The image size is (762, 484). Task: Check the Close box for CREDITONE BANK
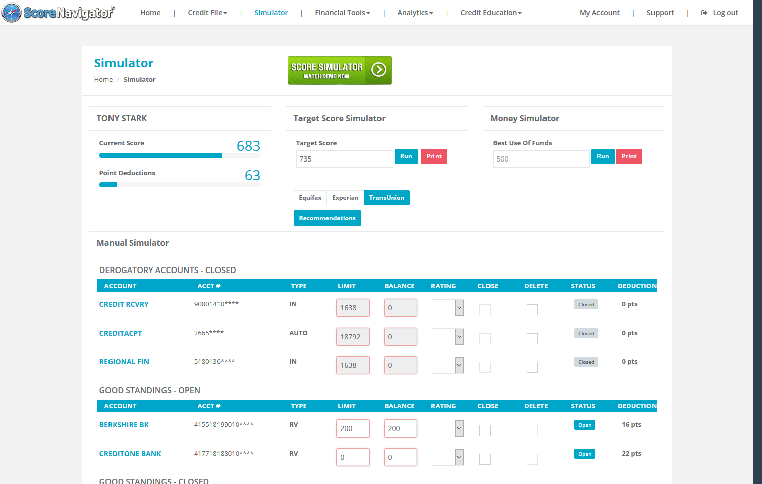pos(485,459)
